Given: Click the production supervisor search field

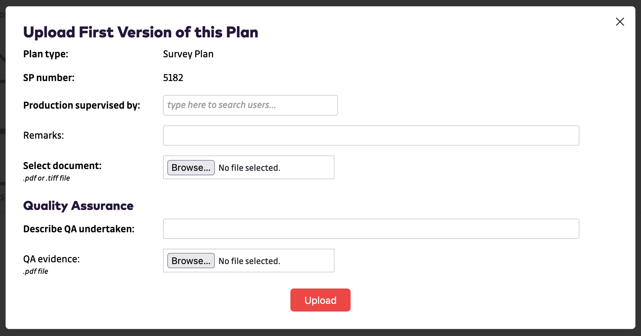Looking at the screenshot, I should tap(250, 105).
